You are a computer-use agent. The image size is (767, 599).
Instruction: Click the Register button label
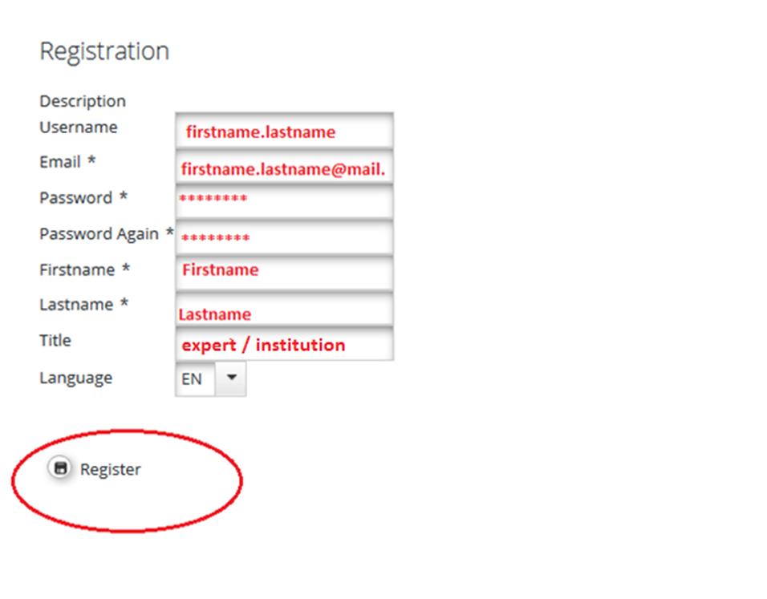111,469
